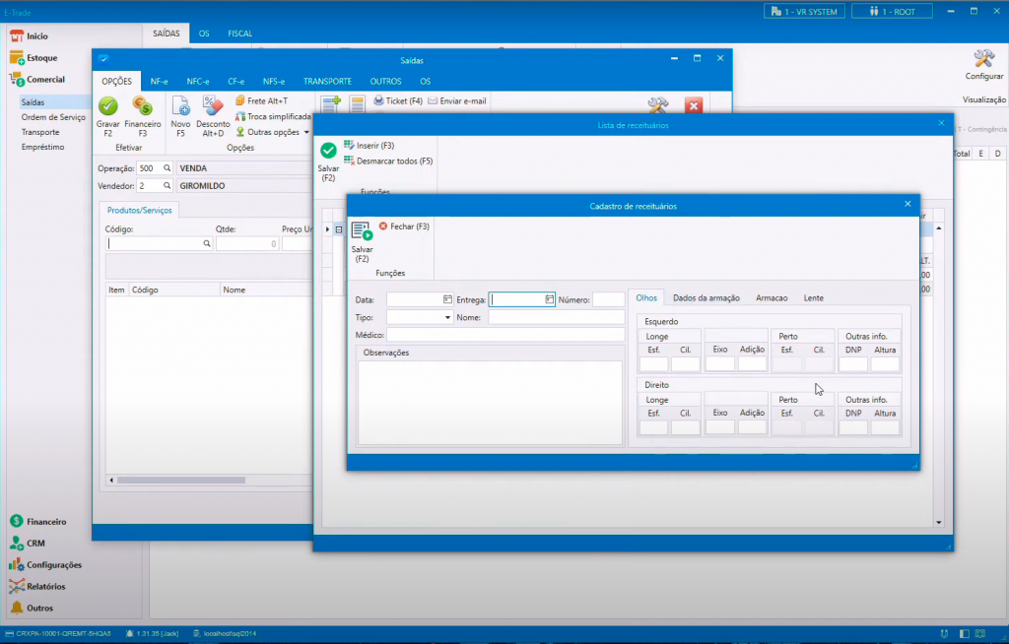Click the Novo F5 document icon

(181, 106)
